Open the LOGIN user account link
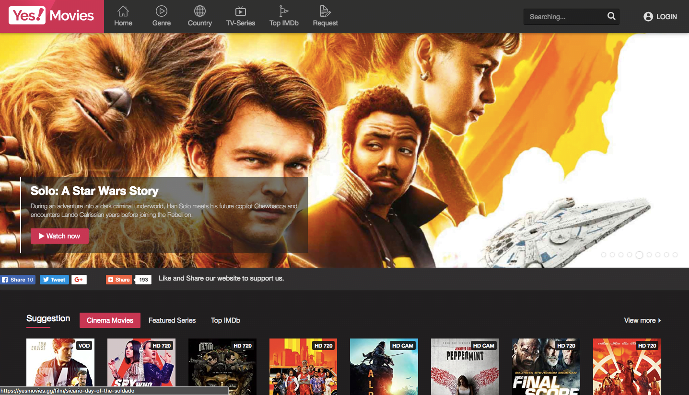 click(660, 17)
